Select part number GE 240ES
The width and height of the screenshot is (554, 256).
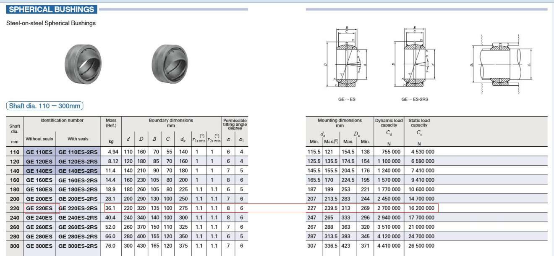pos(39,218)
